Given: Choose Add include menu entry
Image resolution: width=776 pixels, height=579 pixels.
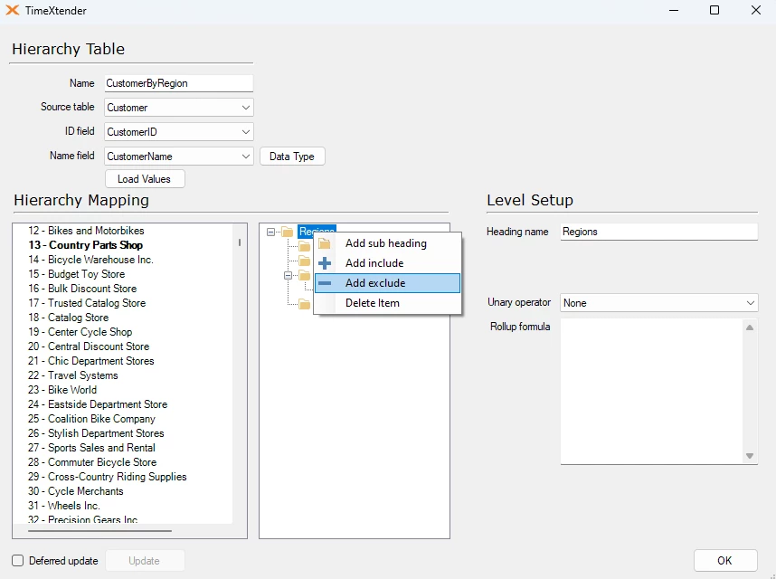Looking at the screenshot, I should [x=374, y=263].
